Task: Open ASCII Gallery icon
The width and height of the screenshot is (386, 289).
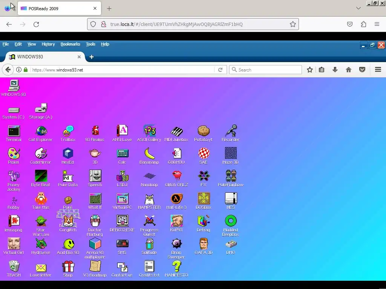Action: pos(149,134)
